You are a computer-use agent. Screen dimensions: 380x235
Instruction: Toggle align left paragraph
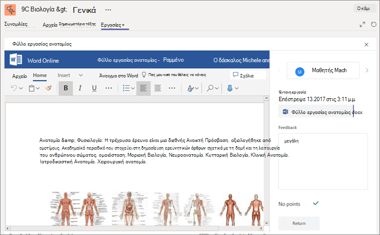(x=144, y=88)
